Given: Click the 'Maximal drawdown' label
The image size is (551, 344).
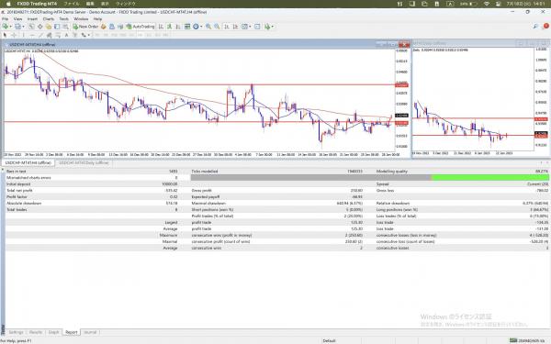Looking at the screenshot, I should 208,204.
